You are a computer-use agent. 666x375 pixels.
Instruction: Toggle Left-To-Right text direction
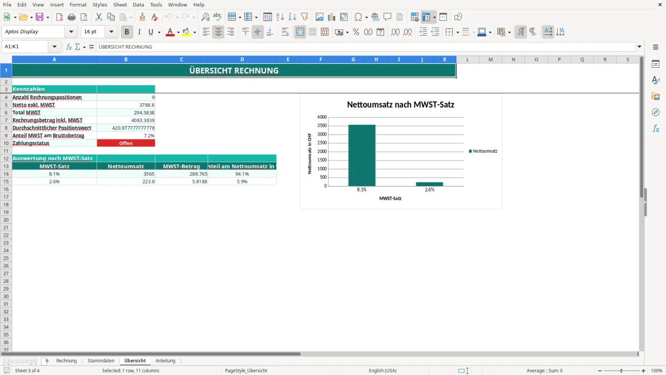pyautogui.click(x=521, y=32)
